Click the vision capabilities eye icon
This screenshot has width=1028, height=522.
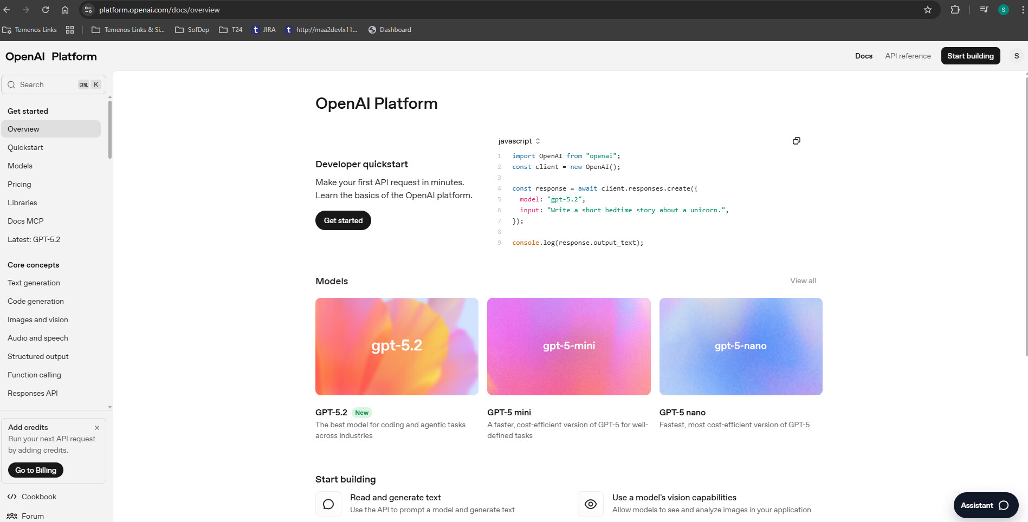point(590,504)
